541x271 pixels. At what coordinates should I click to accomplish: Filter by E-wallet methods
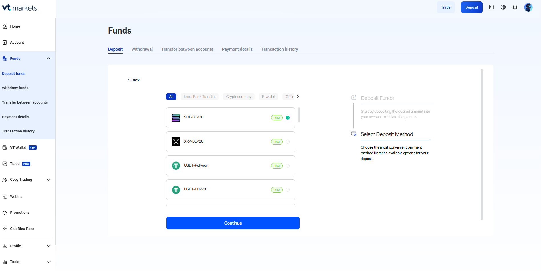269,97
